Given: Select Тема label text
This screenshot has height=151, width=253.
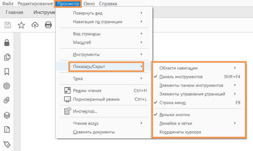Looking at the screenshot, I should click(x=78, y=78).
